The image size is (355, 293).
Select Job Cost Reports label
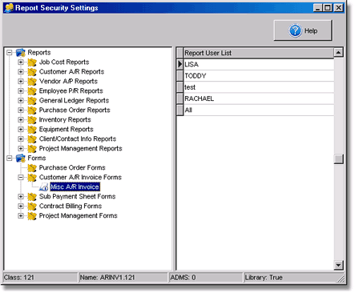click(64, 62)
